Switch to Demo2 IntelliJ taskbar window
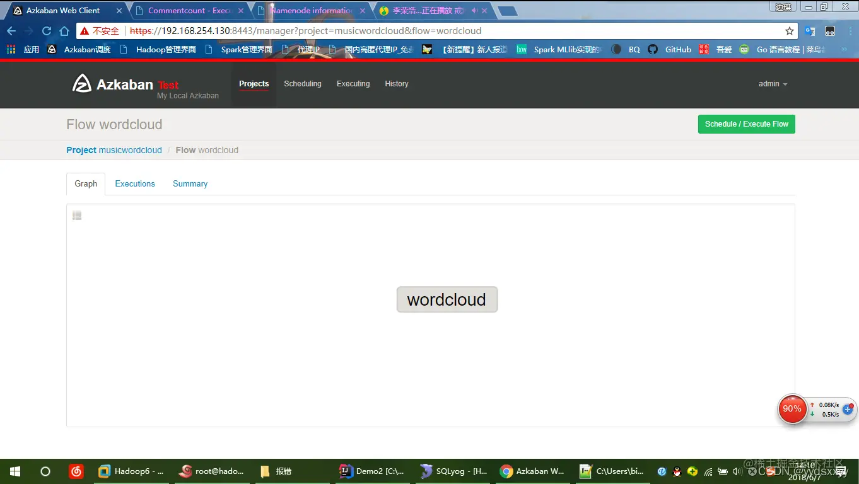859x484 pixels. pyautogui.click(x=372, y=471)
